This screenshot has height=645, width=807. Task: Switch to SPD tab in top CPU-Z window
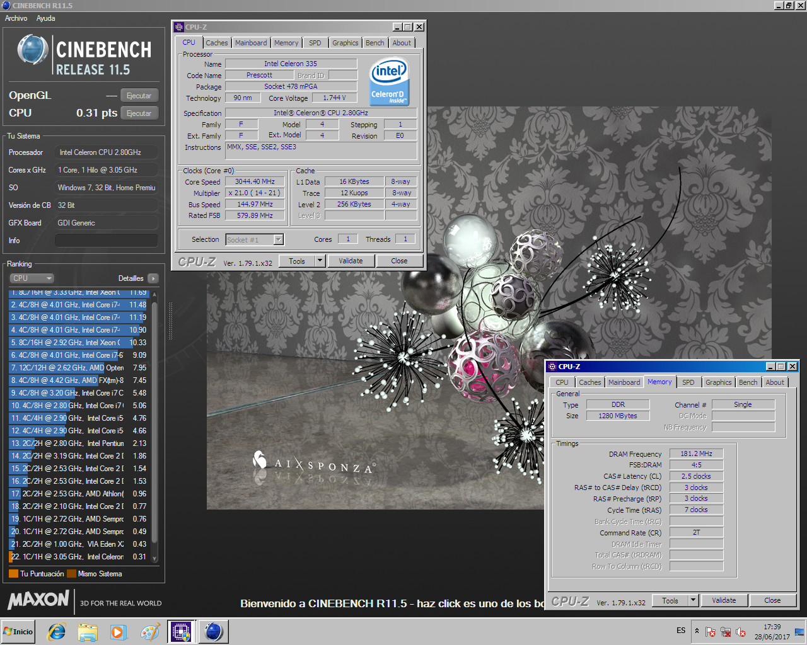point(315,43)
